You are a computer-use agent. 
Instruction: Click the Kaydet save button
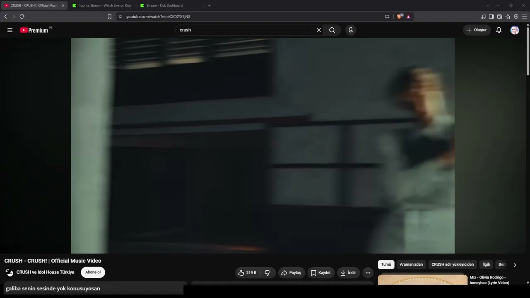pyautogui.click(x=320, y=273)
